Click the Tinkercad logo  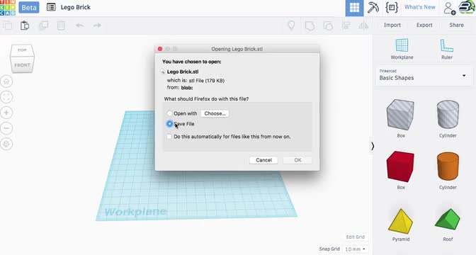8,8
